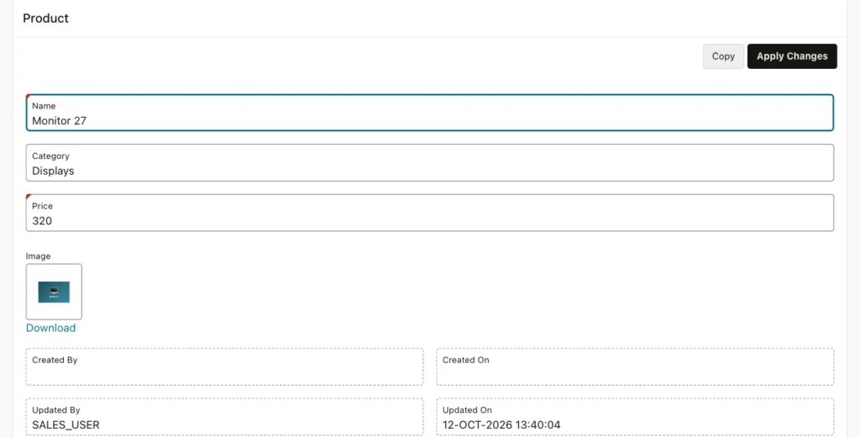Screen dimensions: 860x438
Task: Click the Category field showing Displays
Action: (x=430, y=162)
